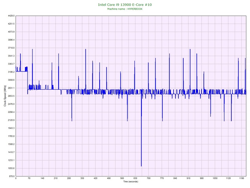Click the y-axis value 2476.0
250x188 pixels.
click(11, 104)
